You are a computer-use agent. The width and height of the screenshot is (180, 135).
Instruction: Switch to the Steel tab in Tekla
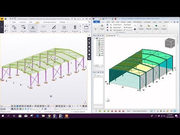coord(14,22)
